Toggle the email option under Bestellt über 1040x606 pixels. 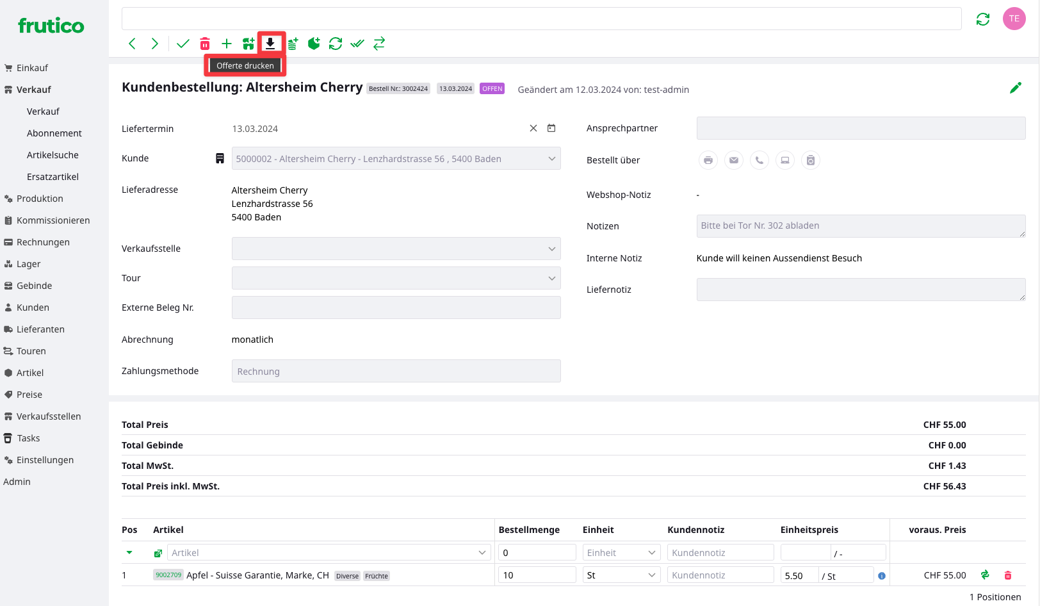click(733, 160)
